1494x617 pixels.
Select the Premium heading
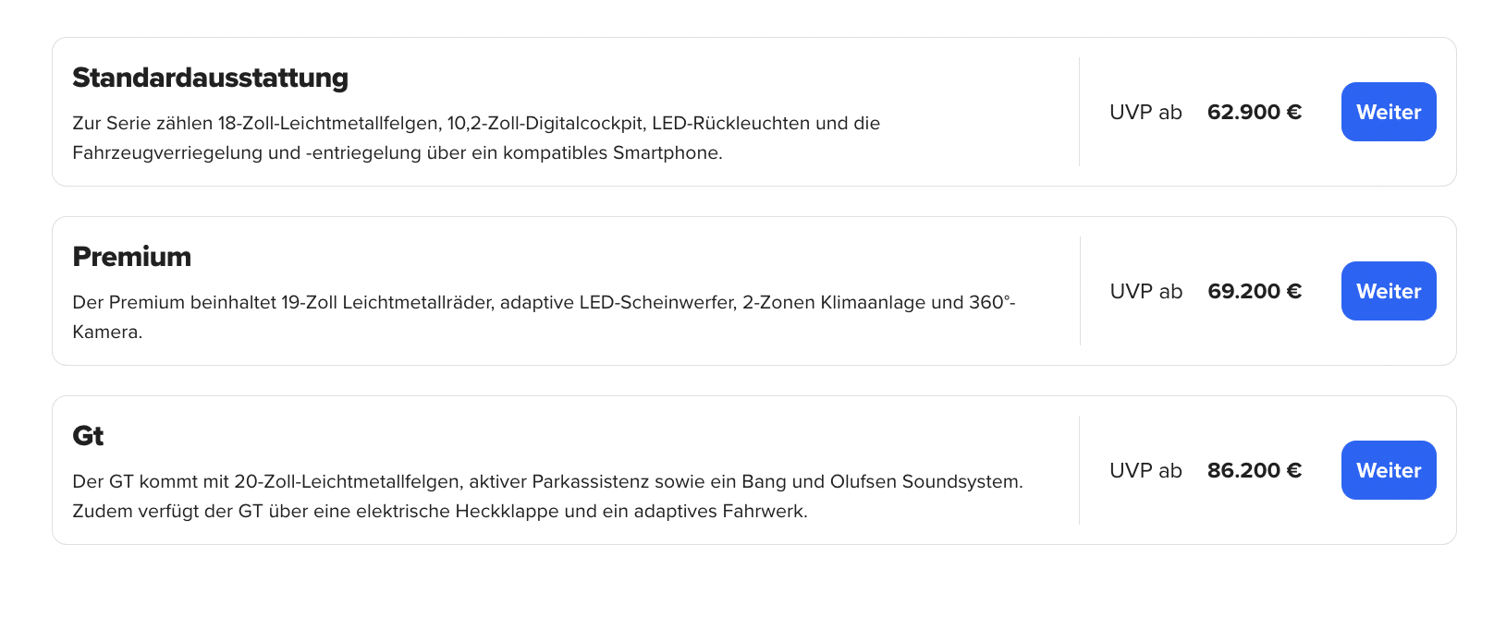point(132,257)
